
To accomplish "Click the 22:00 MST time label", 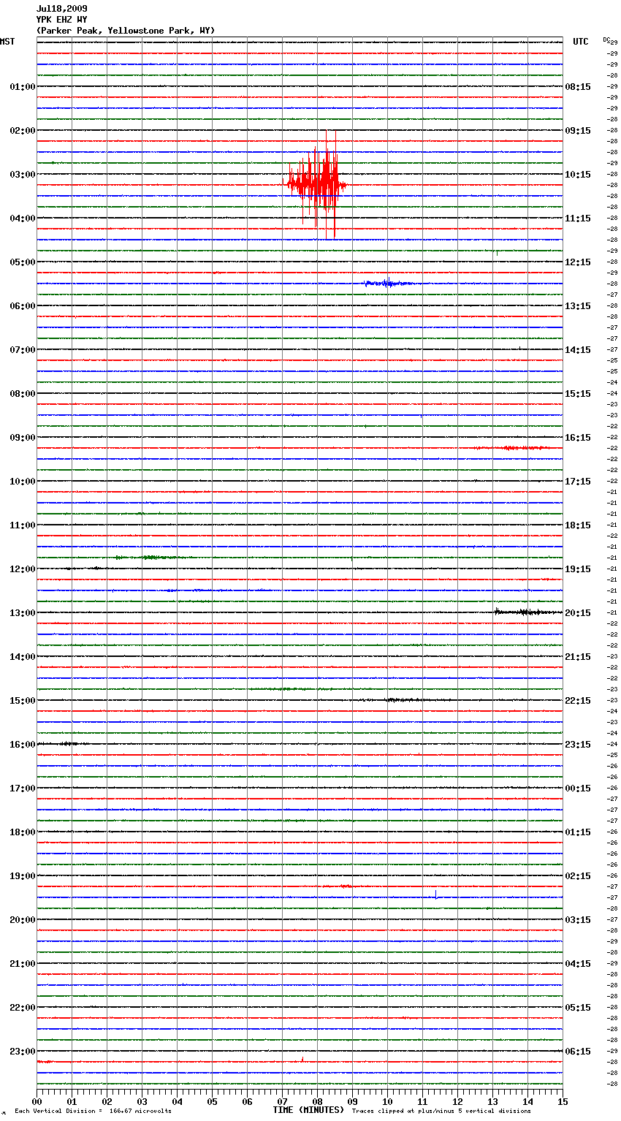I will click(23, 1008).
